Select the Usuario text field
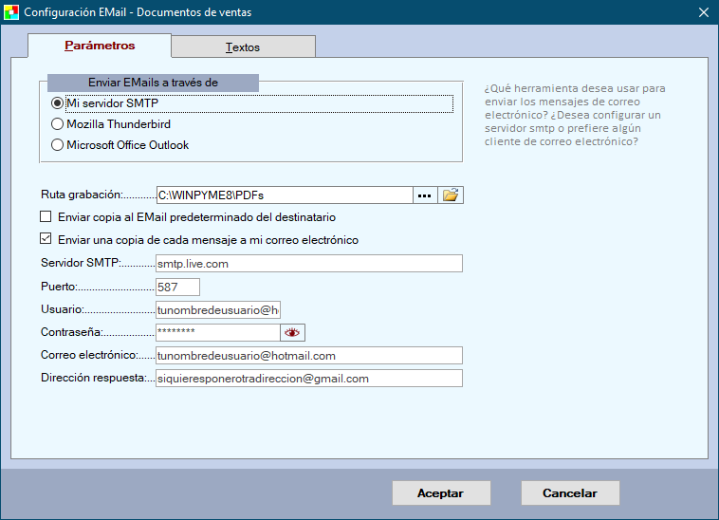The image size is (719, 520). tap(218, 310)
